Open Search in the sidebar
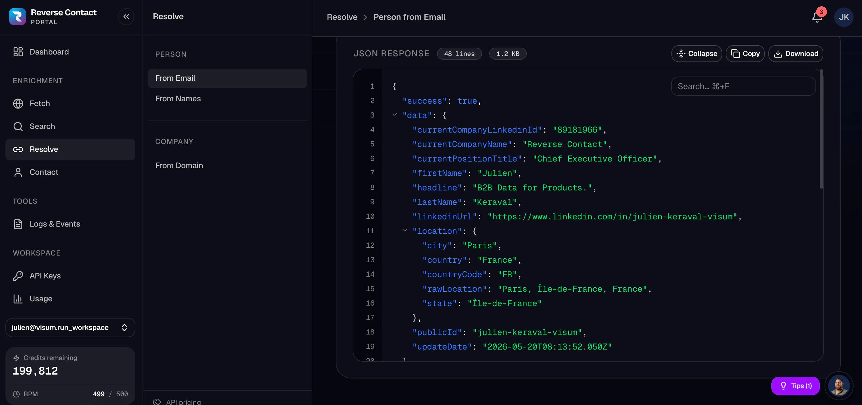 pyautogui.click(x=70, y=126)
